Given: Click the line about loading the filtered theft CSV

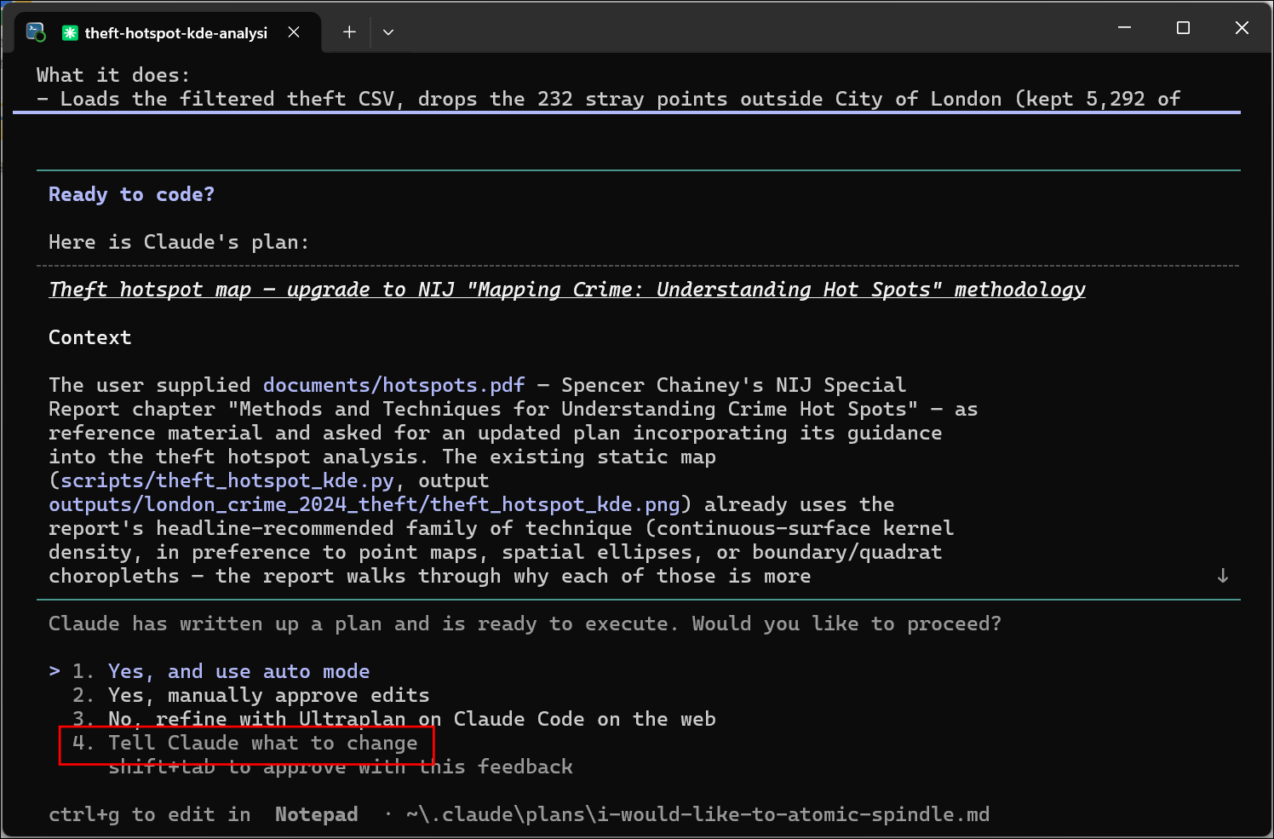Looking at the screenshot, I should (x=609, y=99).
